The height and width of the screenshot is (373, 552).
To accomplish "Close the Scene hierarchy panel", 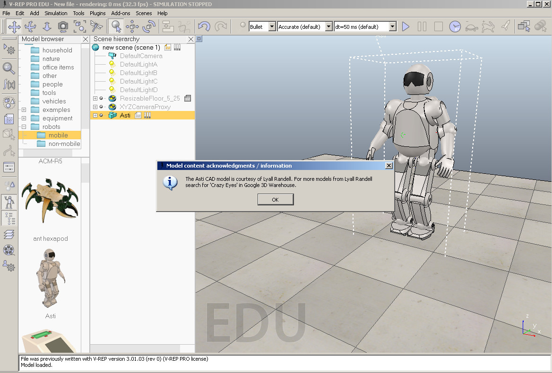I will (x=191, y=39).
